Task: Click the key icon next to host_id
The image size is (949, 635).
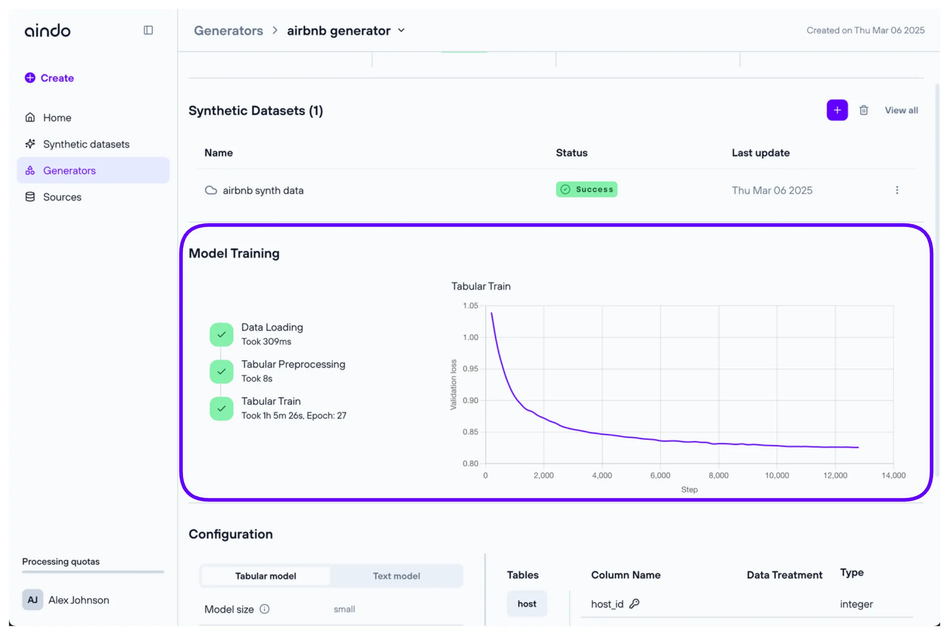Action: [x=634, y=604]
